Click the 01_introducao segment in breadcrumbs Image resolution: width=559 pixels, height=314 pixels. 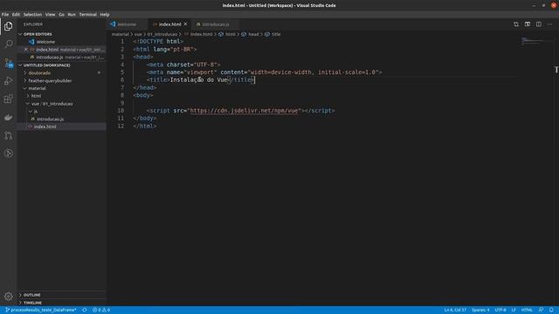pos(162,35)
